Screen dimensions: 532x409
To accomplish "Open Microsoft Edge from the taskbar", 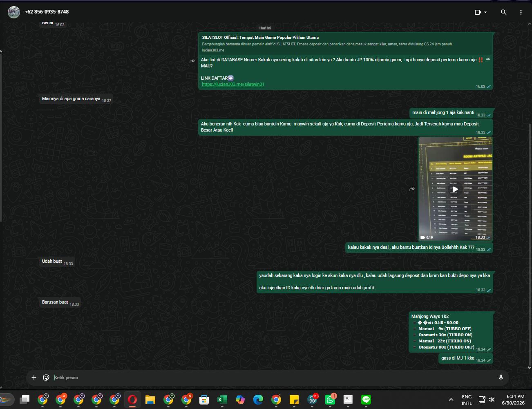I will pos(258,400).
